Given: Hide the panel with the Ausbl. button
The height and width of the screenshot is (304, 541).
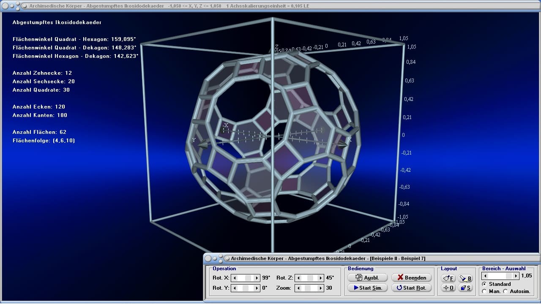Looking at the screenshot, I should click(x=367, y=277).
